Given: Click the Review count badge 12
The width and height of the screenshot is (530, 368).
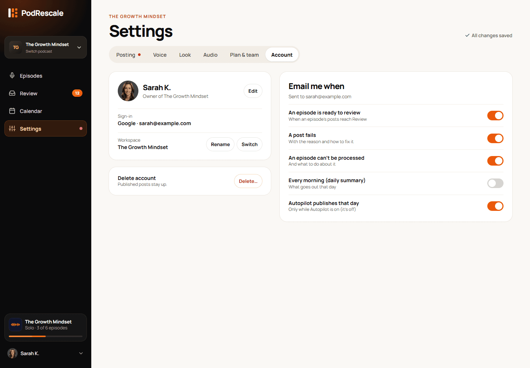Looking at the screenshot, I should [x=77, y=93].
